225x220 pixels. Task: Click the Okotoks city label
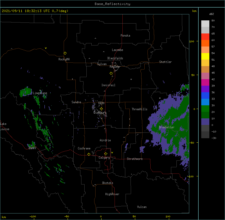coord(108,183)
